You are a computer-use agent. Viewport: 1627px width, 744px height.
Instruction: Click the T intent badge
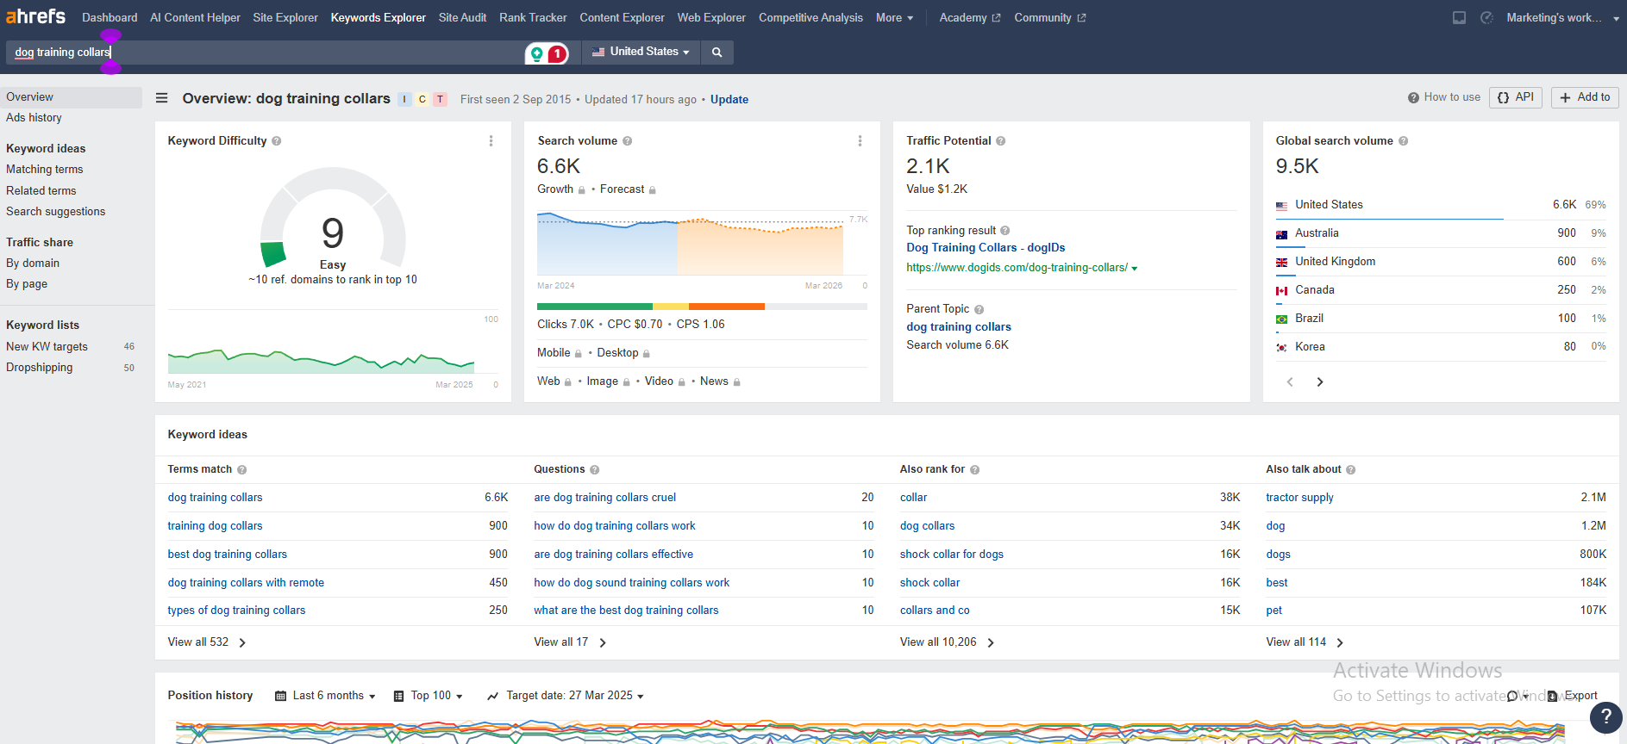pos(440,99)
